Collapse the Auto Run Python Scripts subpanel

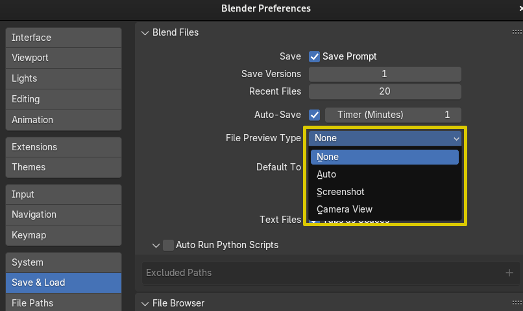tap(156, 246)
